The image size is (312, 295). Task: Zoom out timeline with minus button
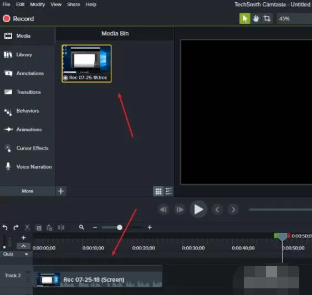click(95, 227)
